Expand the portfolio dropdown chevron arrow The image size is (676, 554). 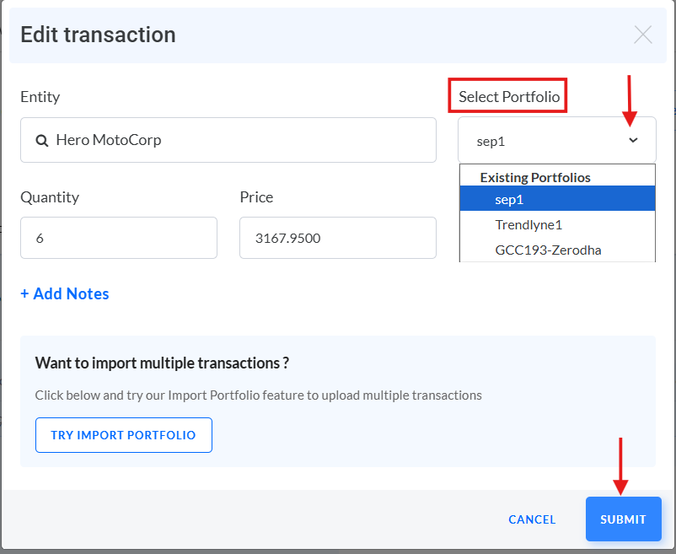click(x=634, y=141)
